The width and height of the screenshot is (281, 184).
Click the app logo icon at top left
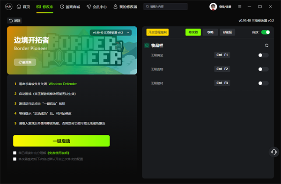[8, 7]
